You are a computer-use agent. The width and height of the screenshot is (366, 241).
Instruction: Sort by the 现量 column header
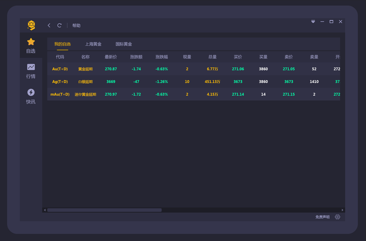pyautogui.click(x=187, y=57)
